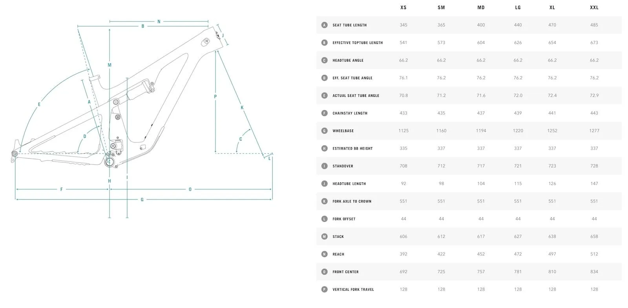
Task: Click the circled P icon for Vertical Fork Travel
Action: click(x=324, y=290)
